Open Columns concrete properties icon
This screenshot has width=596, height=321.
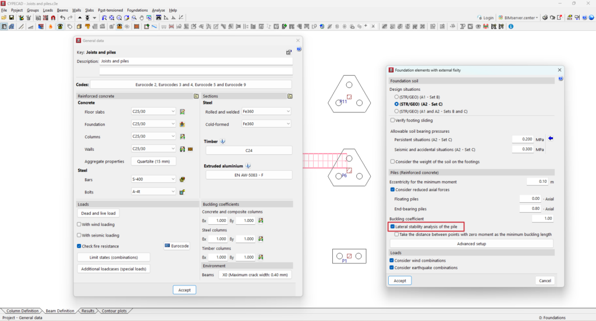point(182,136)
